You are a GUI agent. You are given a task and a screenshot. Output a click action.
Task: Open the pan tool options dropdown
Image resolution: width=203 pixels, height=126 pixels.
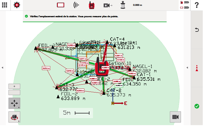14,104
